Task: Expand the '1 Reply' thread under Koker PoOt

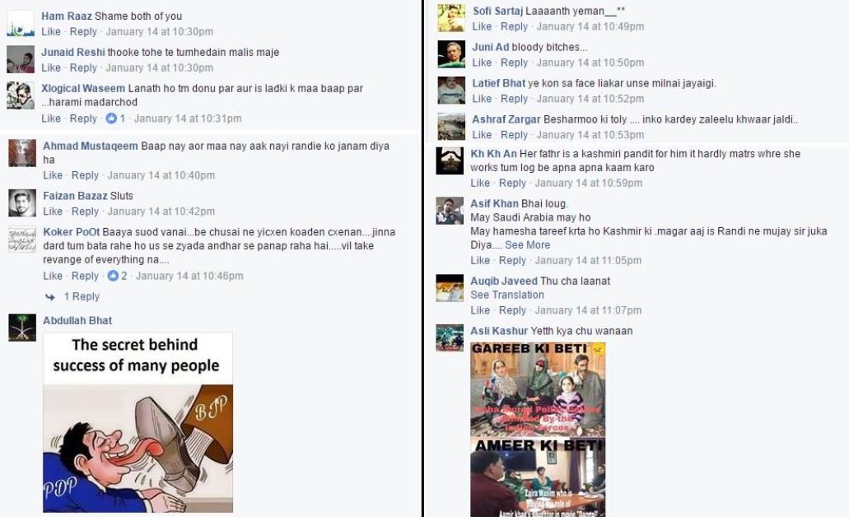Action: (x=82, y=296)
